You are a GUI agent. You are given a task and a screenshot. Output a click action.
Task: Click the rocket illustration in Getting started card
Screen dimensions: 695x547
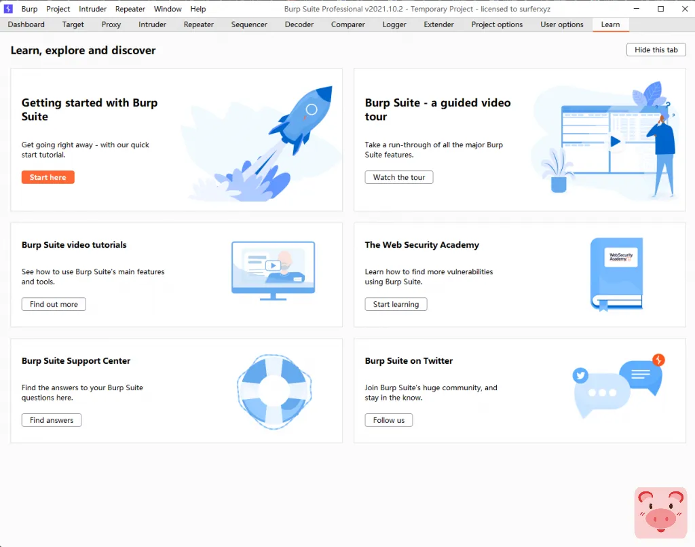[261, 143]
